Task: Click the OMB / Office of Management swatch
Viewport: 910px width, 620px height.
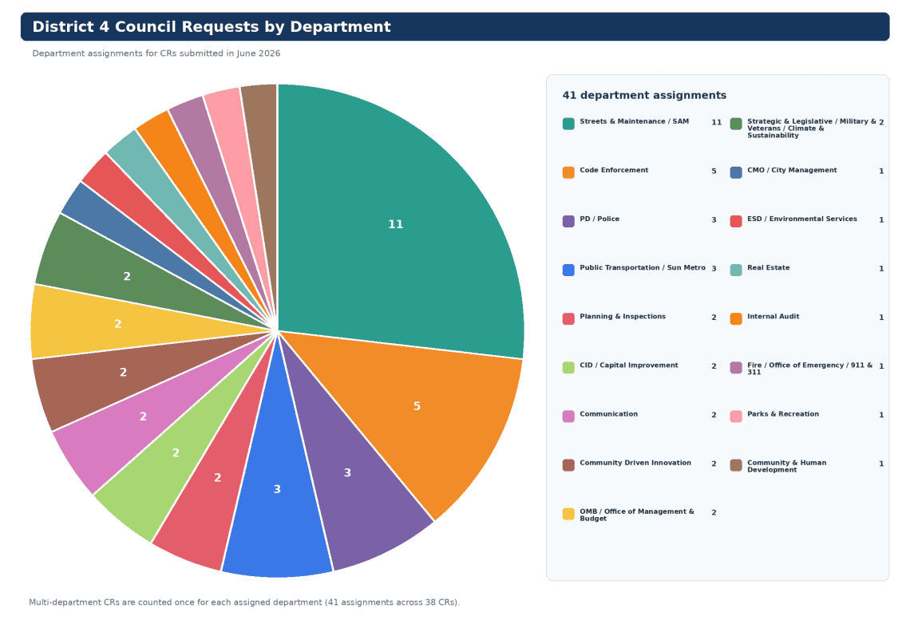Action: [x=568, y=514]
